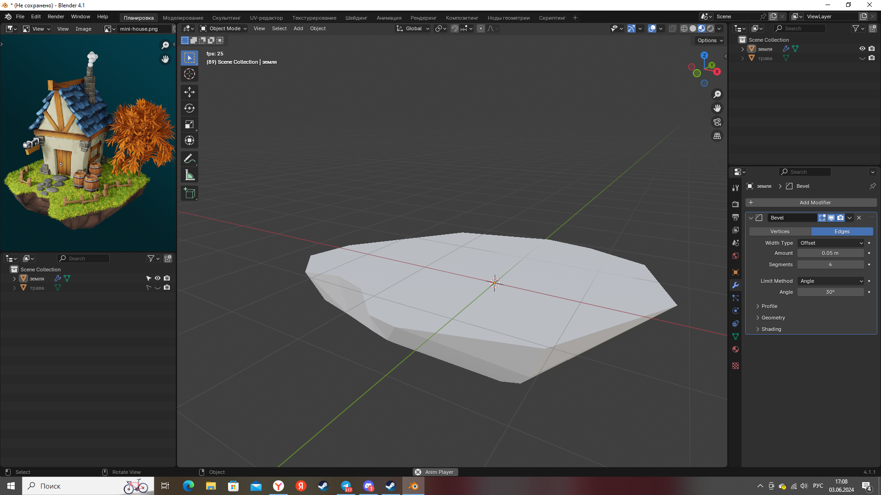Image resolution: width=881 pixels, height=495 pixels.
Task: Toggle Bevel modifier render display
Action: click(840, 218)
